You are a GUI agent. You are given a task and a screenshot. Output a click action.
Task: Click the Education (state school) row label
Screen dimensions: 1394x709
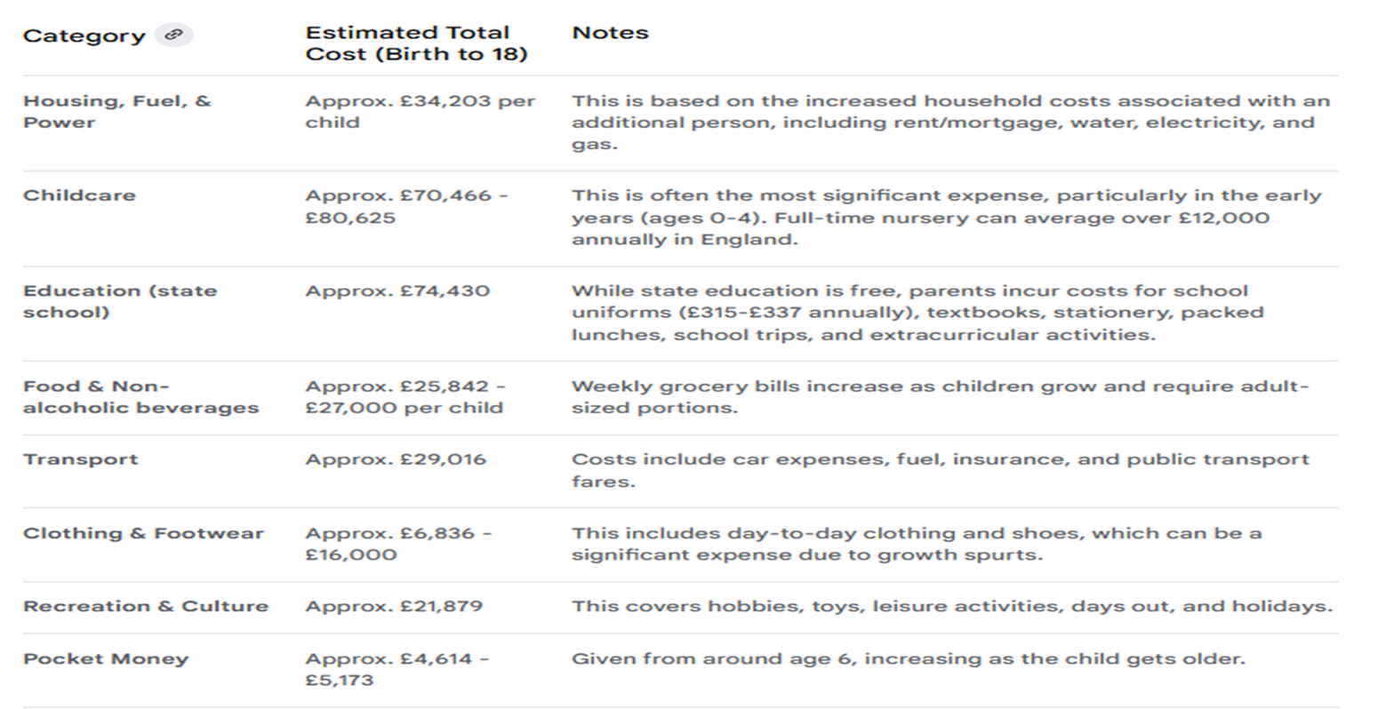(x=119, y=301)
